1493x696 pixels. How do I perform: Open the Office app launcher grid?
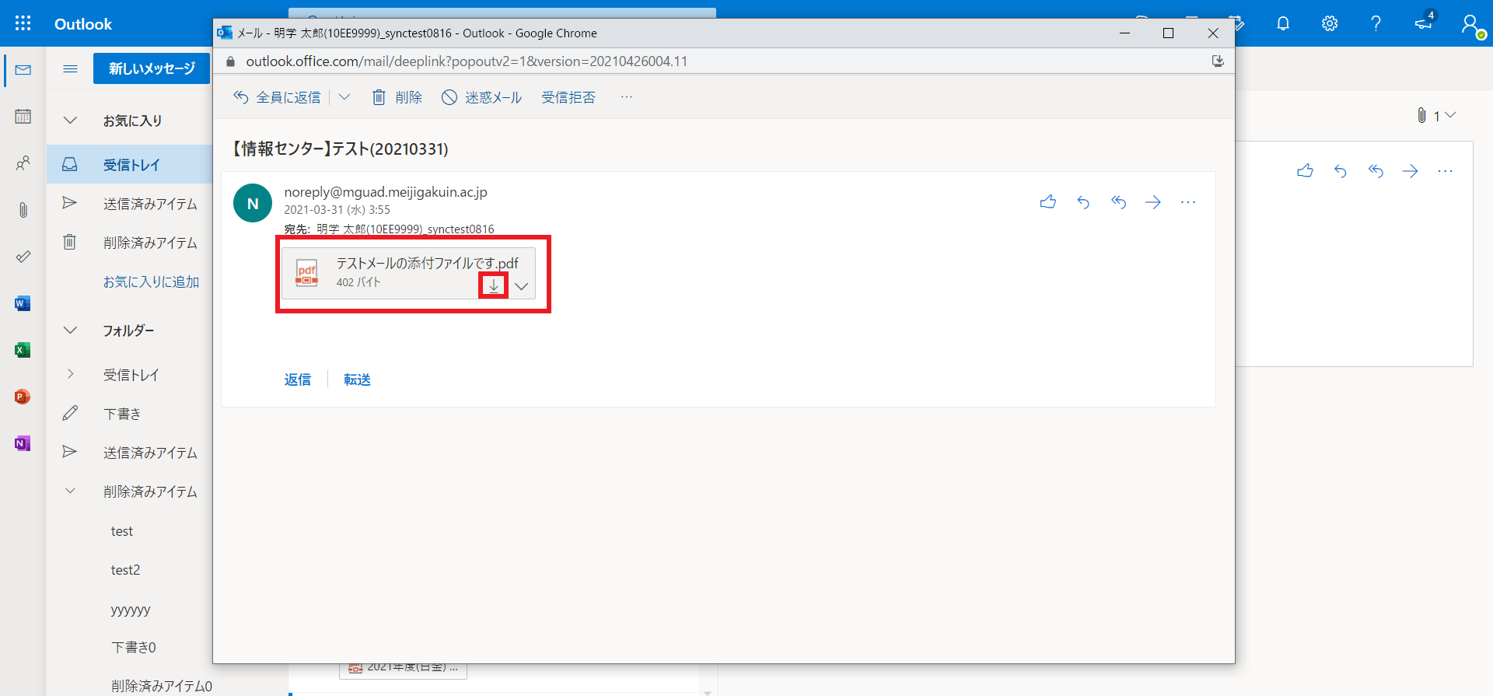tap(23, 23)
